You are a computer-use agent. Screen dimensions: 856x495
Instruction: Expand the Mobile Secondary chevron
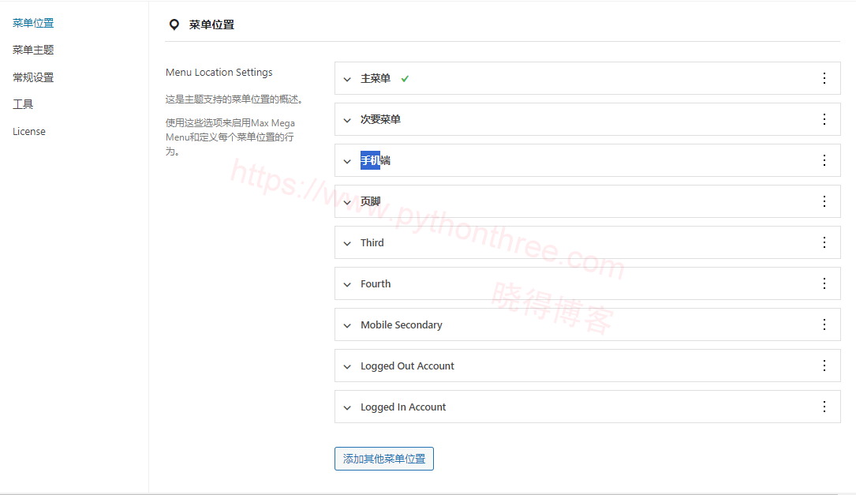click(x=347, y=325)
